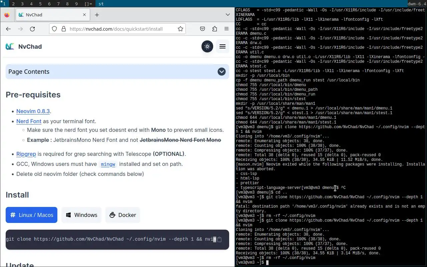Viewport: 427px width, 267px height.
Task: Open the Neovim 0.8.3 link
Action: pos(33,111)
